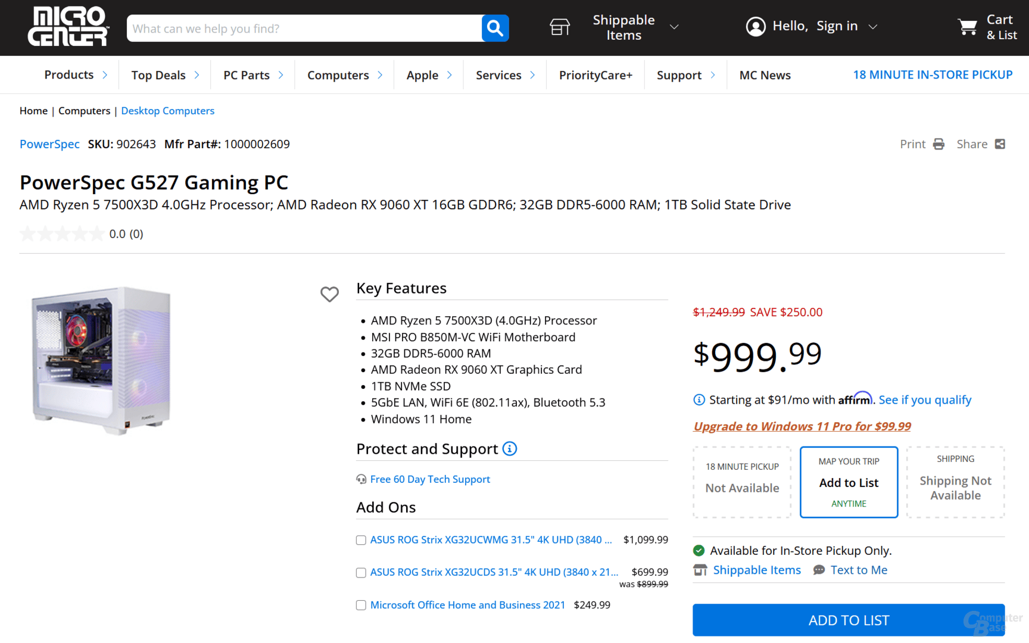Click the account person icon
The width and height of the screenshot is (1029, 643).
(x=755, y=26)
